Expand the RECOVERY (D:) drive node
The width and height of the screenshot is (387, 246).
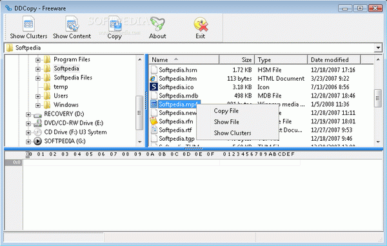28,114
